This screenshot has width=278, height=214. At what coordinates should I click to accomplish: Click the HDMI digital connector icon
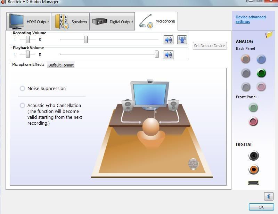pyautogui.click(x=253, y=182)
